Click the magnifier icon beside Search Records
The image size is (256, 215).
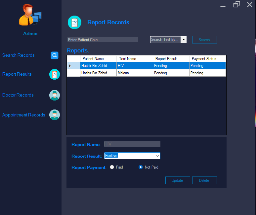(55, 55)
